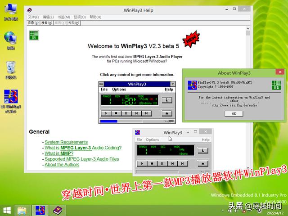The height and width of the screenshot is (216, 288).
Task: Click pause control in the Help page illustration
Action: click(x=126, y=113)
